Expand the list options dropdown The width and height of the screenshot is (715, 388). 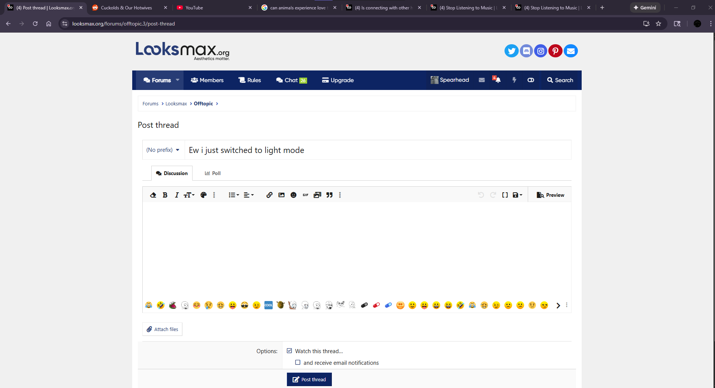(234, 195)
